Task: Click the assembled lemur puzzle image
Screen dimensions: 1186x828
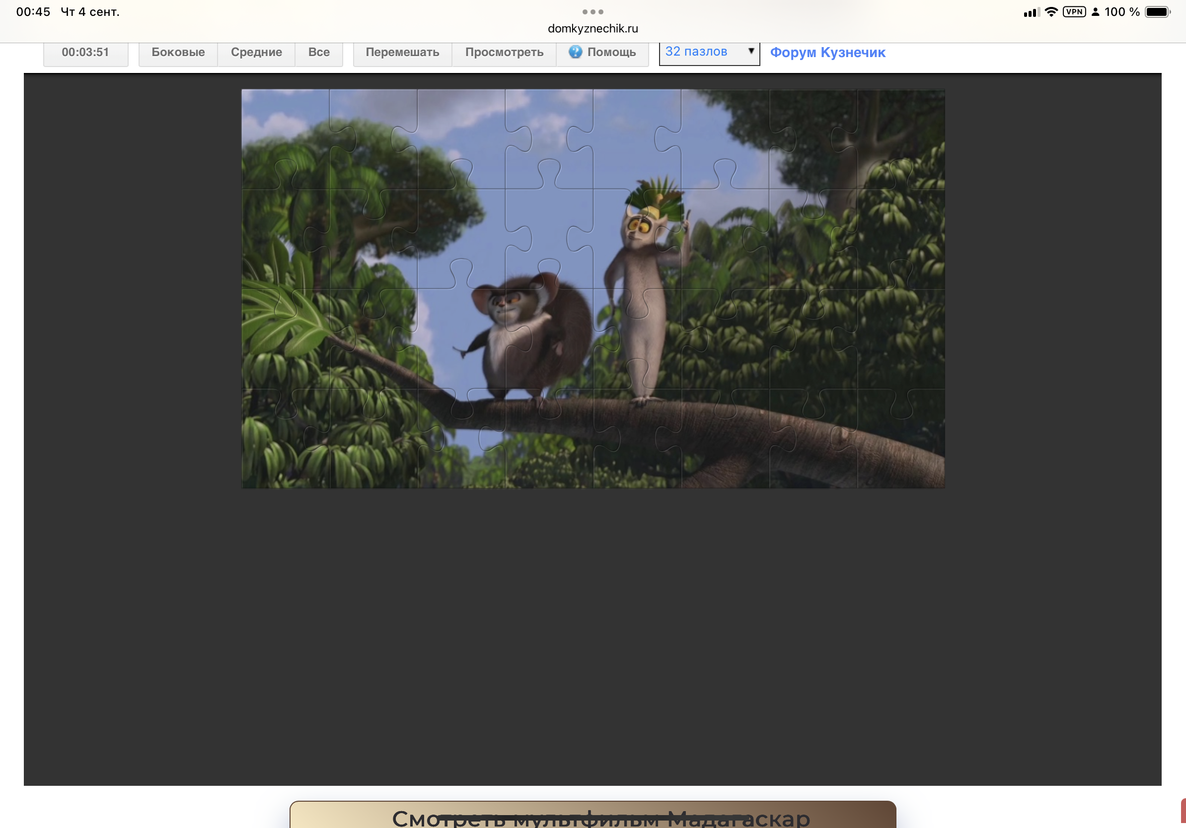Action: pyautogui.click(x=593, y=288)
